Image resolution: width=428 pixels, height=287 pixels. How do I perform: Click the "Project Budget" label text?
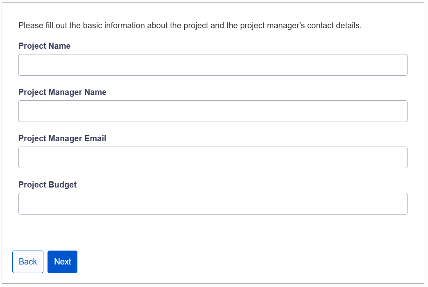click(x=48, y=185)
